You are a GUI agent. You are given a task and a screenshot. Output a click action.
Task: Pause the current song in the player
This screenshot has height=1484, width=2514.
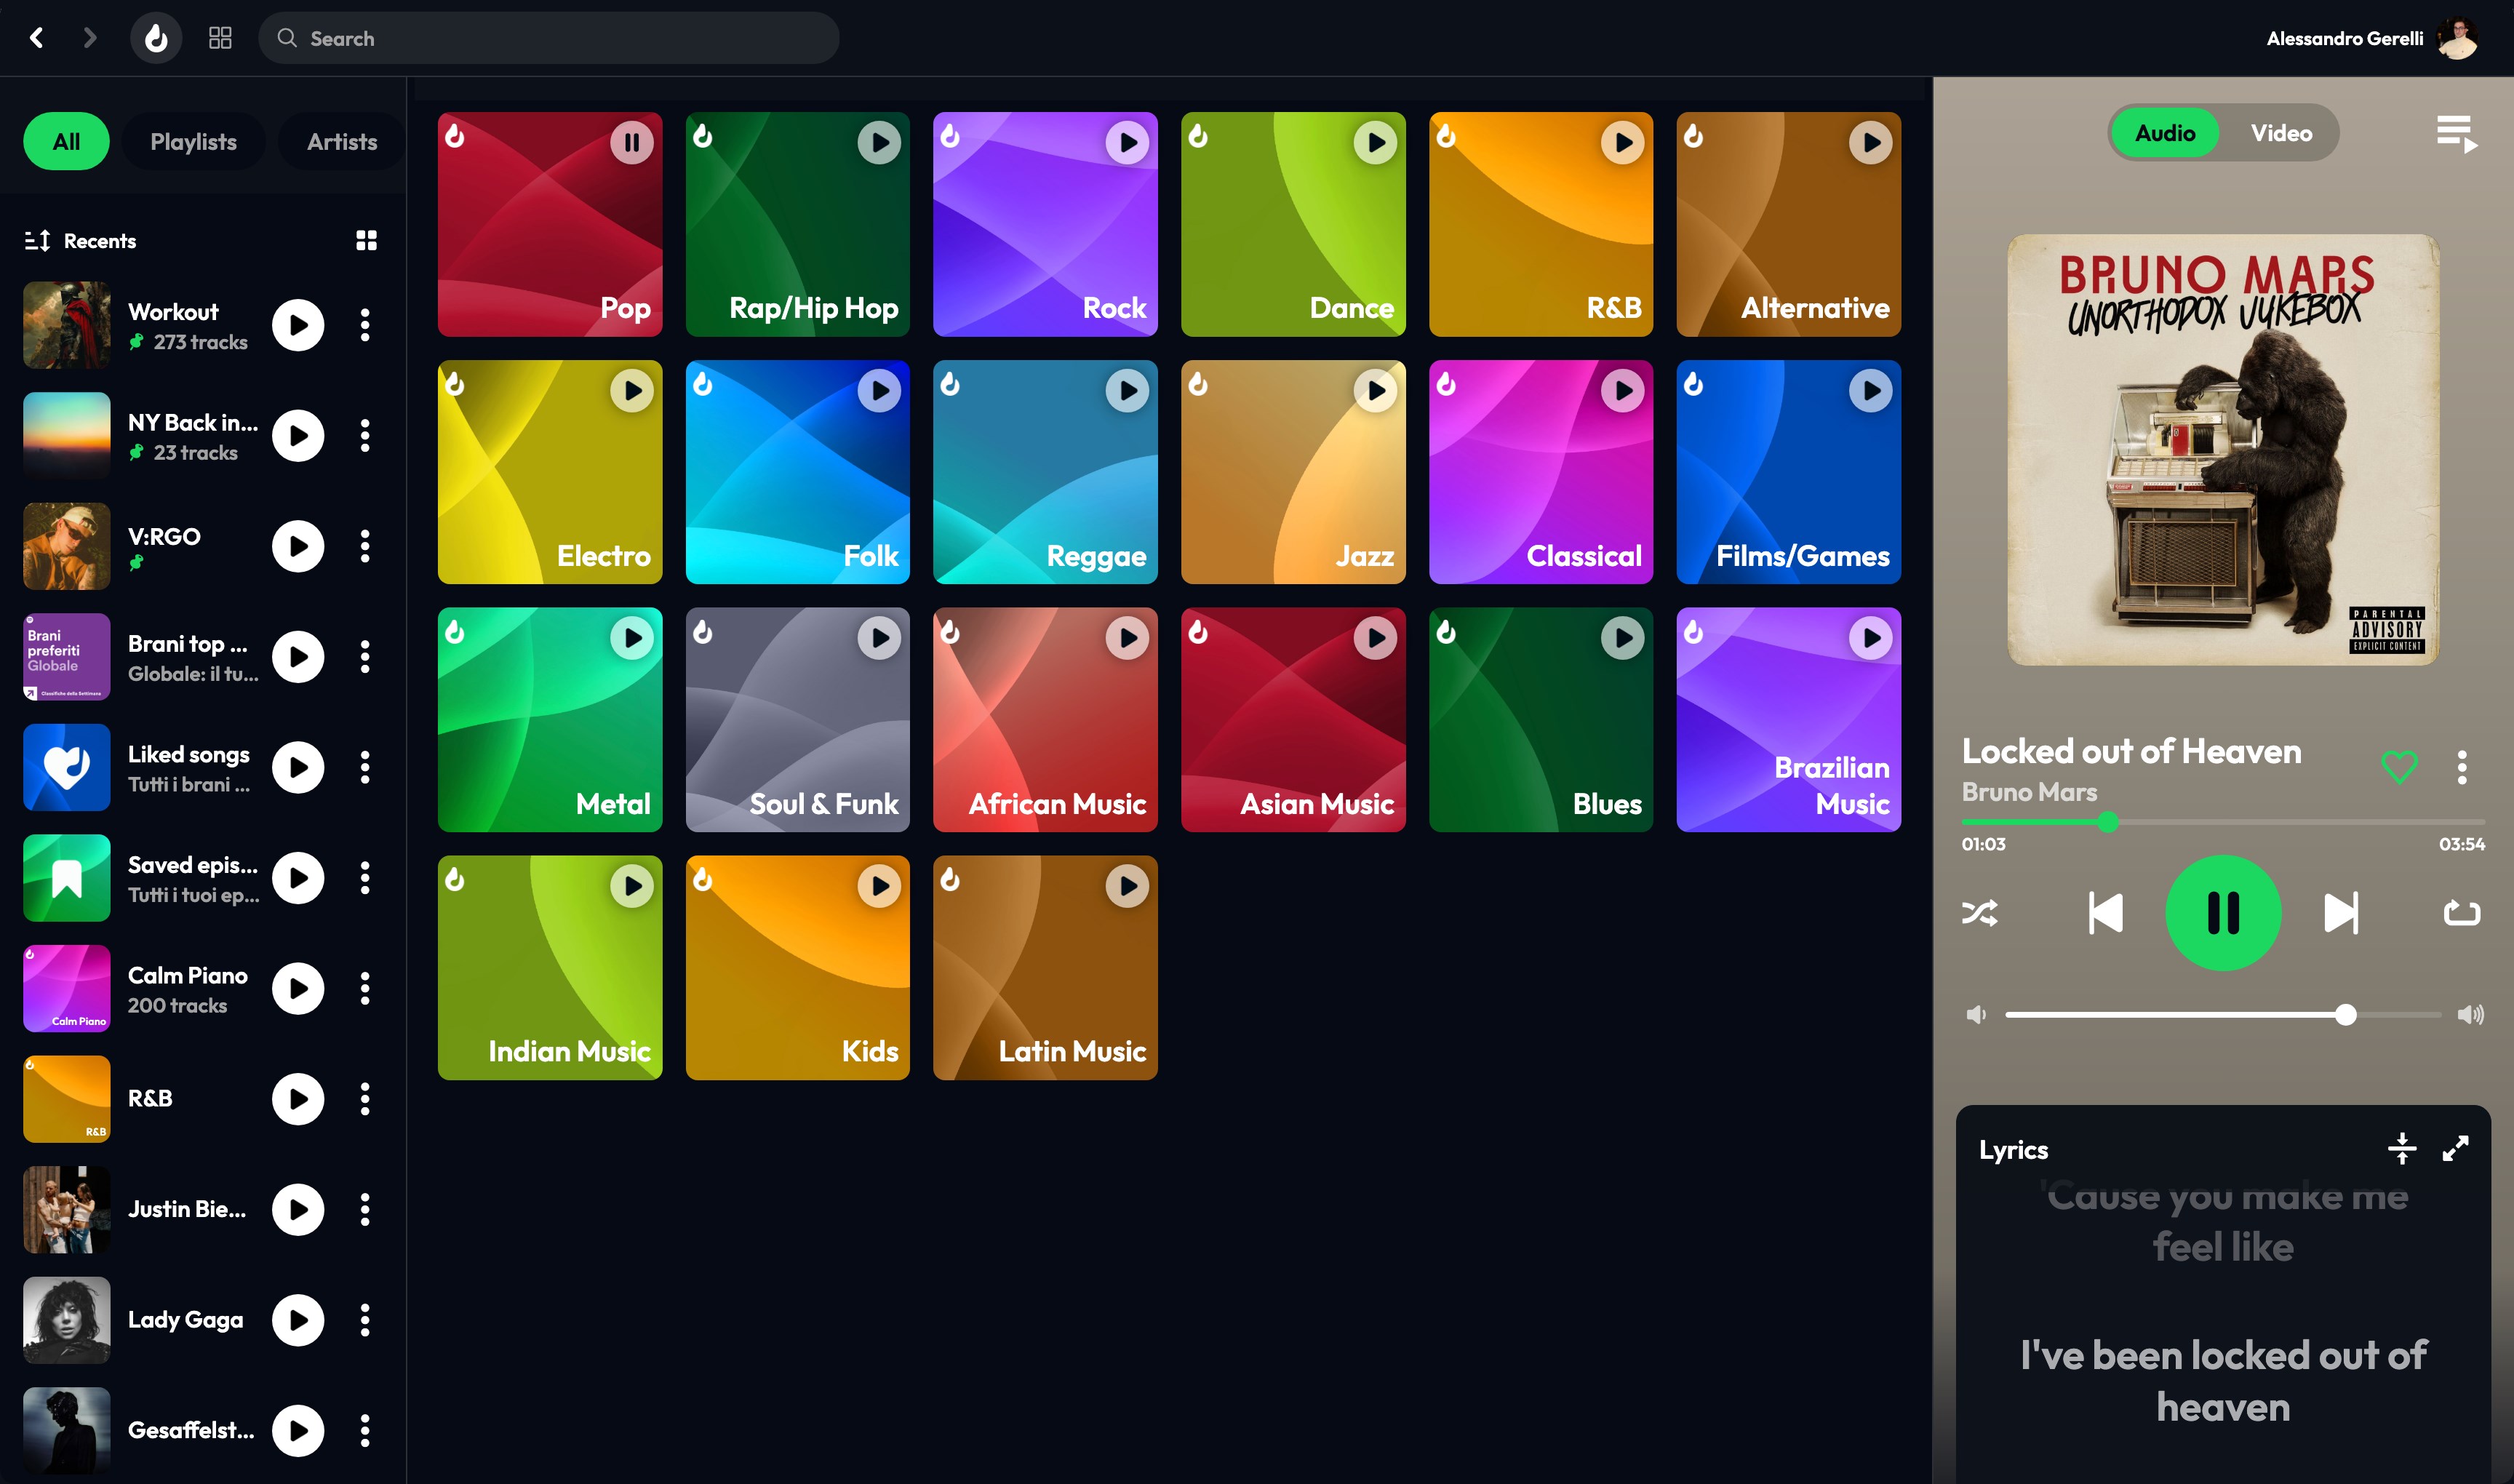click(x=2223, y=912)
